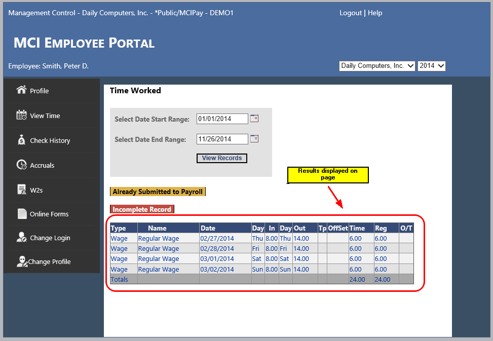Click the View Time calendar icon
The width and height of the screenshot is (493, 341).
coord(21,115)
